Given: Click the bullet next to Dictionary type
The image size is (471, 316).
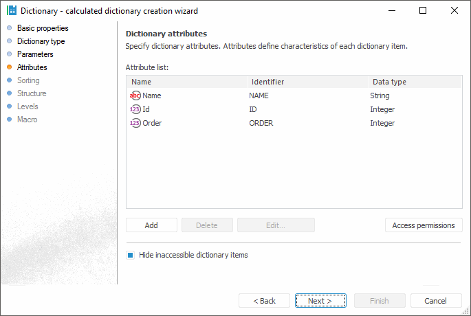Looking at the screenshot, I should tap(9, 41).
